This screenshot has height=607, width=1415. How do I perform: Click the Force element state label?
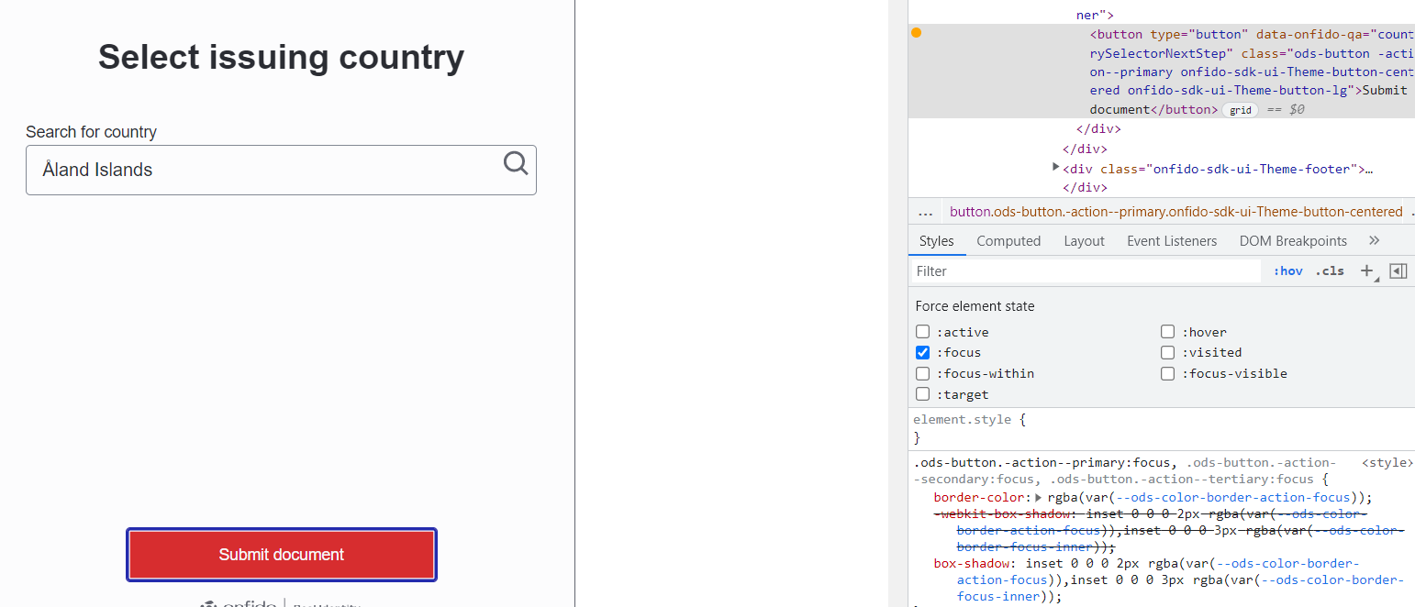(975, 306)
